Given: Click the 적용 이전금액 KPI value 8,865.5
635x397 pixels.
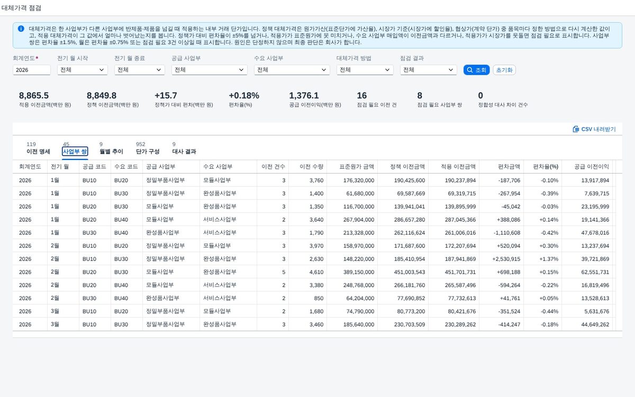Looking at the screenshot, I should click(x=34, y=96).
